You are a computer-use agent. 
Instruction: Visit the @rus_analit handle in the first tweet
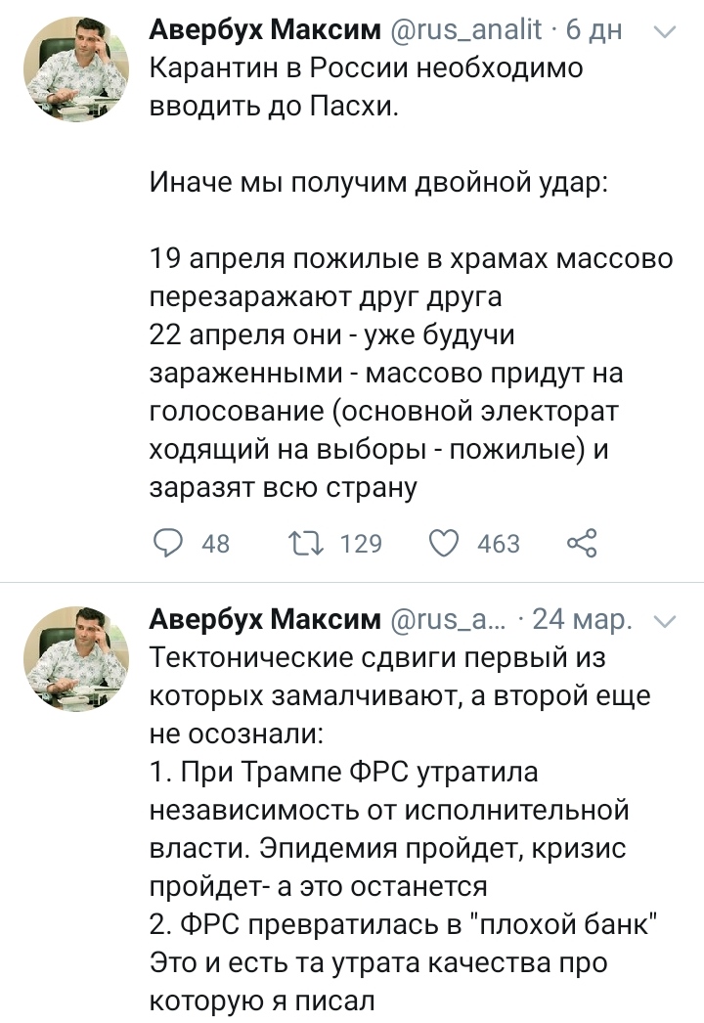click(466, 32)
